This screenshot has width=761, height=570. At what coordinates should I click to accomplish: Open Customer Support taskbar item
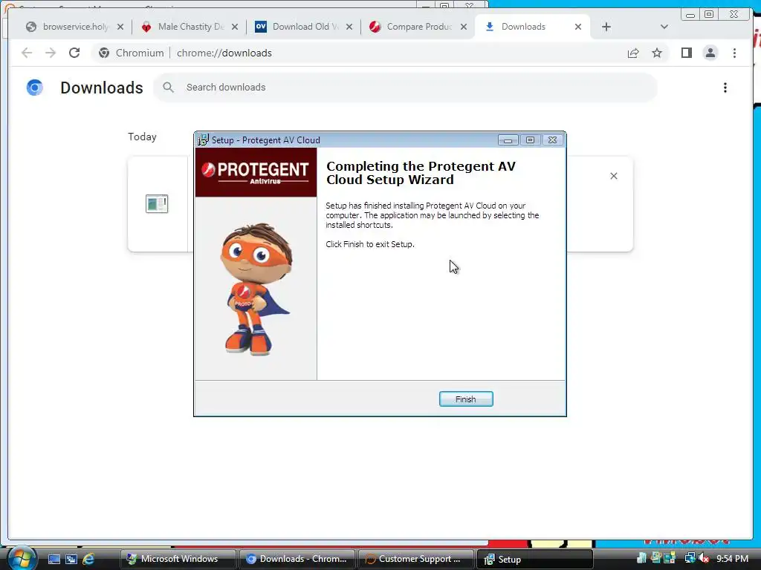(415, 559)
